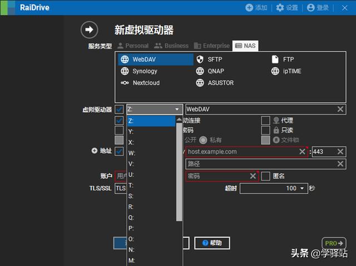Close the RaiDrive window
Image resolution: width=356 pixels, height=266 pixels.
[x=345, y=8]
